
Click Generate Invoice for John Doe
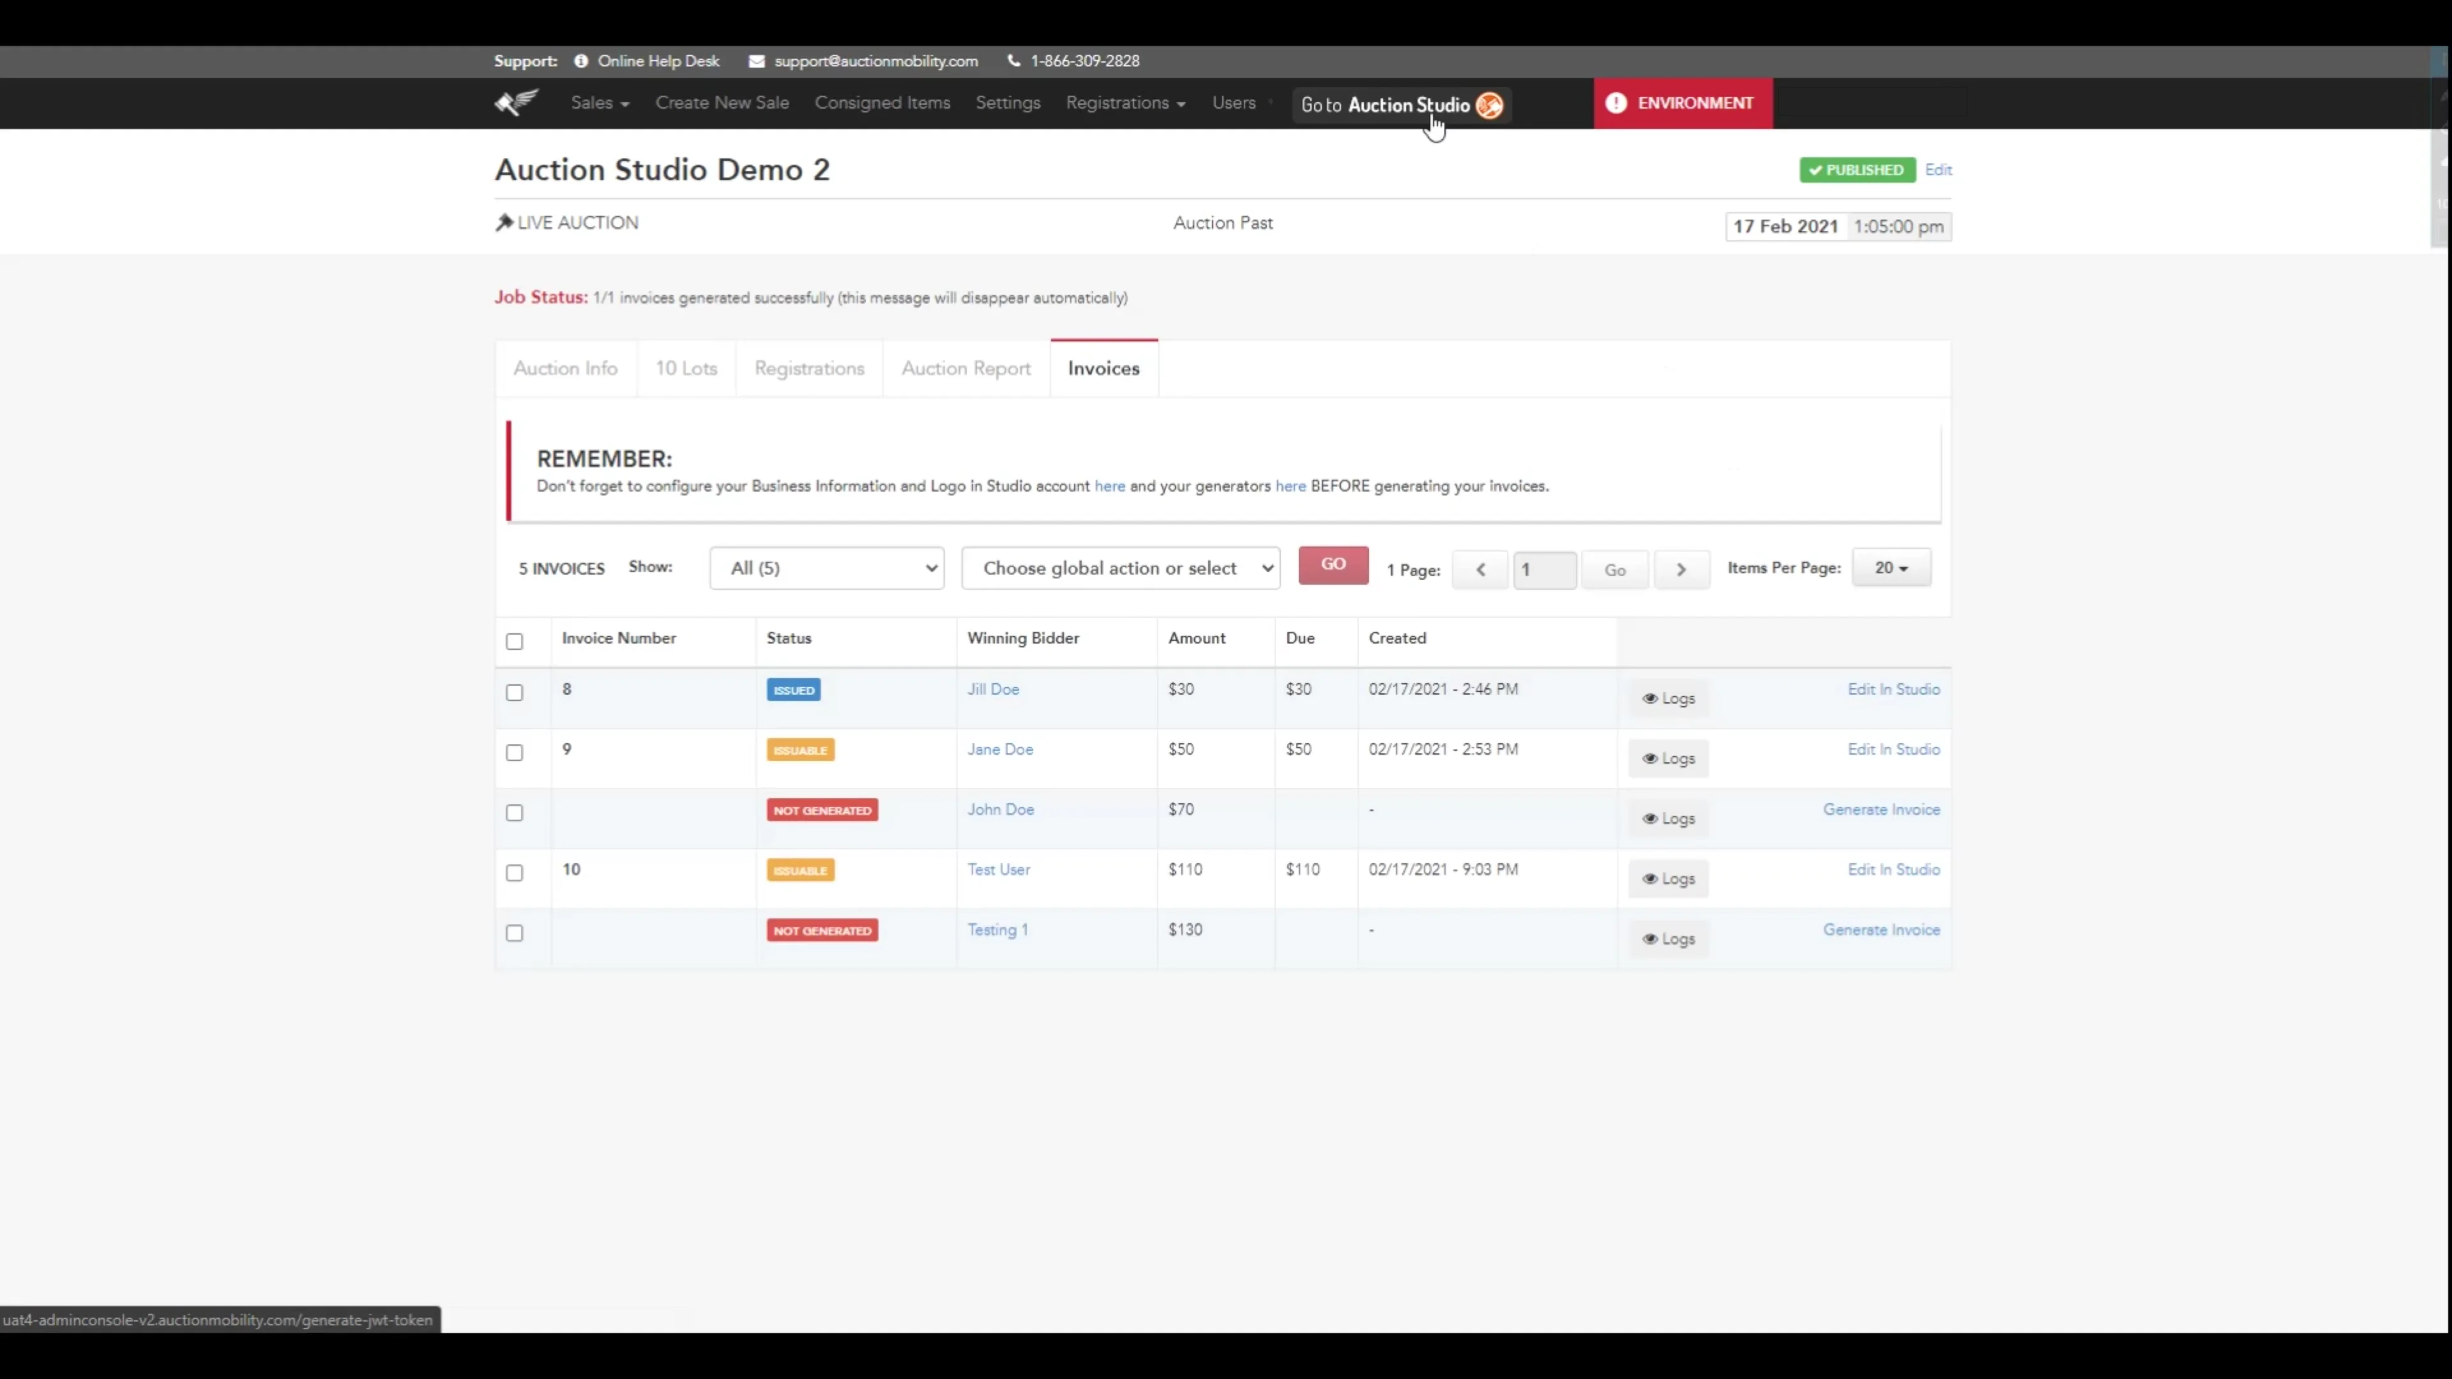pos(1881,810)
